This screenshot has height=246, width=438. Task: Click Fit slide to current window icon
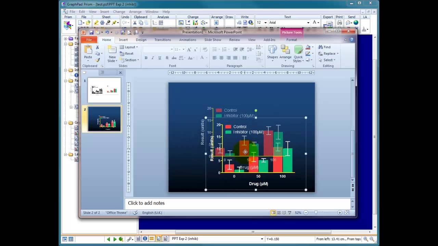coord(347,213)
